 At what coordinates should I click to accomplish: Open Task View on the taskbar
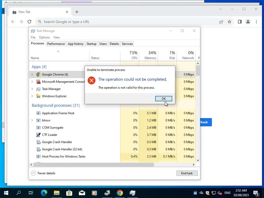click(31, 193)
